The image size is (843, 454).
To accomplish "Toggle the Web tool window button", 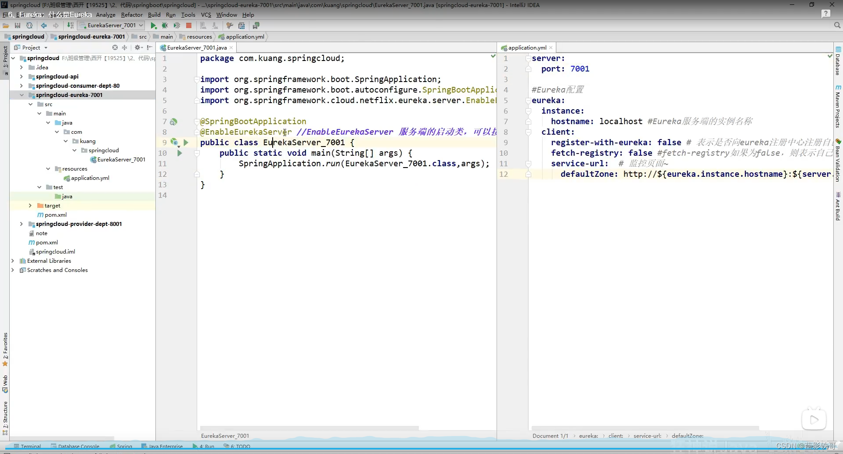I will 5,384.
